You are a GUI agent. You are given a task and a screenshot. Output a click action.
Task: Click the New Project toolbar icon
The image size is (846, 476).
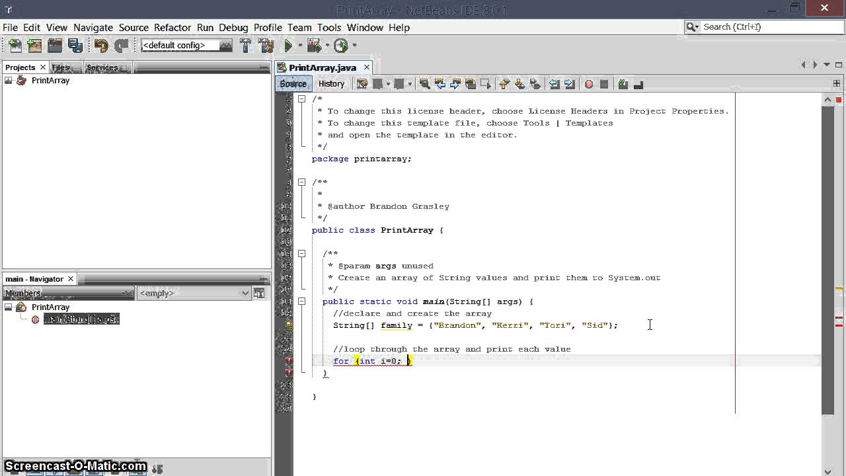click(34, 46)
